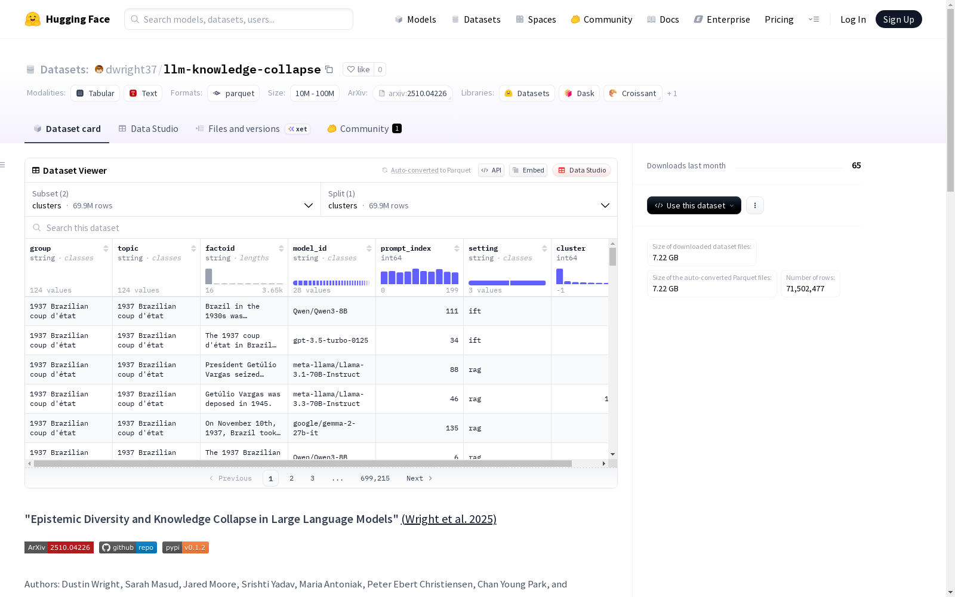Jump to last page 699,215

tap(375, 478)
